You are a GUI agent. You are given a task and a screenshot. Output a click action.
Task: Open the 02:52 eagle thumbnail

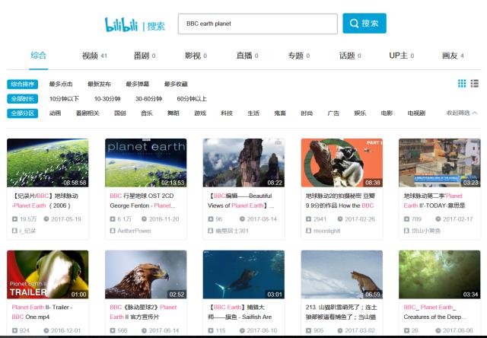pyautogui.click(x=145, y=275)
